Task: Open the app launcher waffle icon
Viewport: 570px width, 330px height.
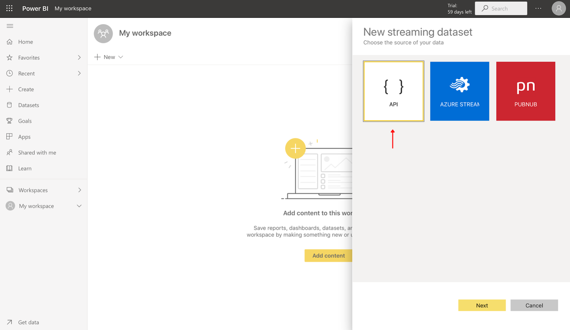Action: pyautogui.click(x=9, y=8)
